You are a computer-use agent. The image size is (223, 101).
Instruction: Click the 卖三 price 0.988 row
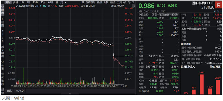[x=158, y=29]
